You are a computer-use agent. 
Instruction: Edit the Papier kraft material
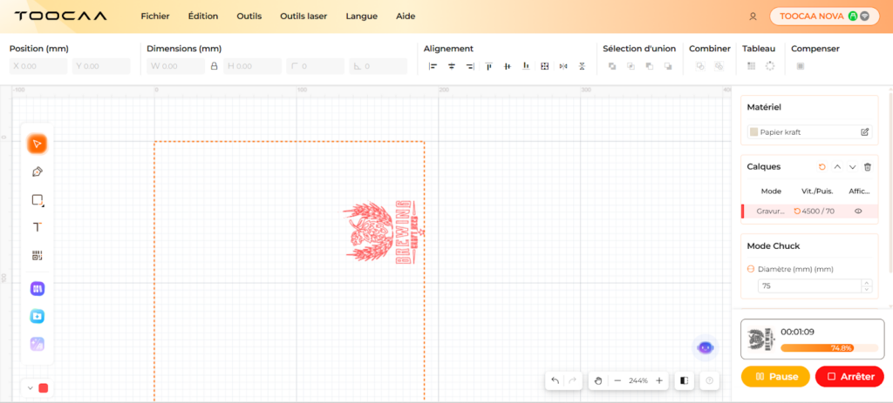pyautogui.click(x=864, y=132)
